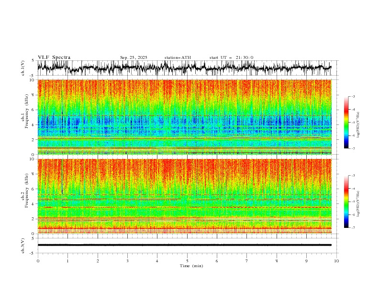Click time axis tick label "7"
Image resolution: width=379 pixels, height=293 pixels.
pos(247,261)
